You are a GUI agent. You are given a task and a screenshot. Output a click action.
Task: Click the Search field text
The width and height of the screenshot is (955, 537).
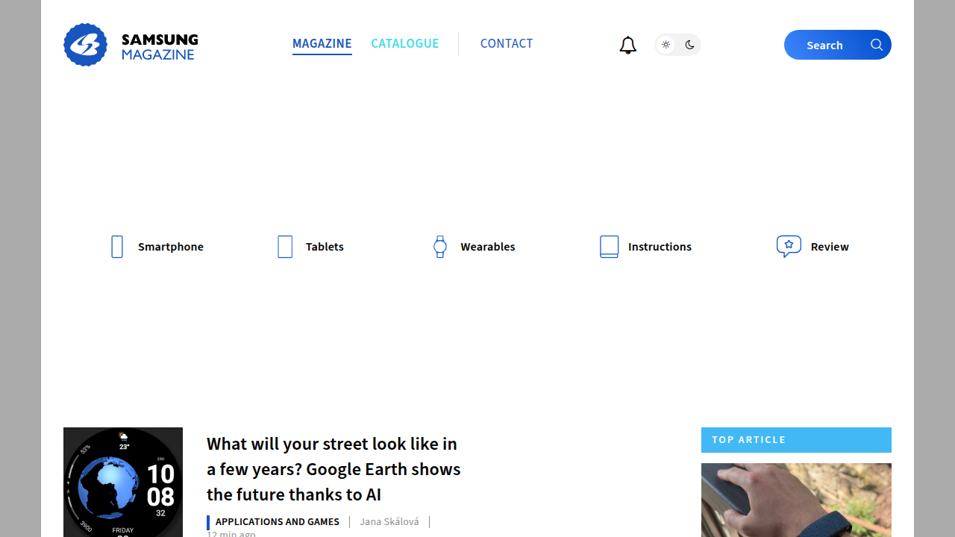(824, 45)
